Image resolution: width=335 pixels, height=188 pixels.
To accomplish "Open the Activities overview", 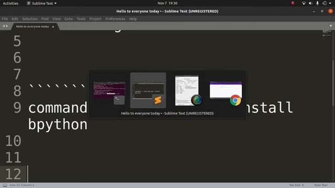I will (x=10, y=3).
